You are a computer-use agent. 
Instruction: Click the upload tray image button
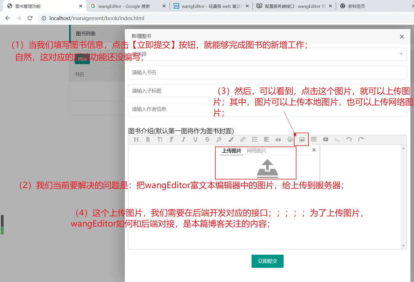[x=267, y=168]
